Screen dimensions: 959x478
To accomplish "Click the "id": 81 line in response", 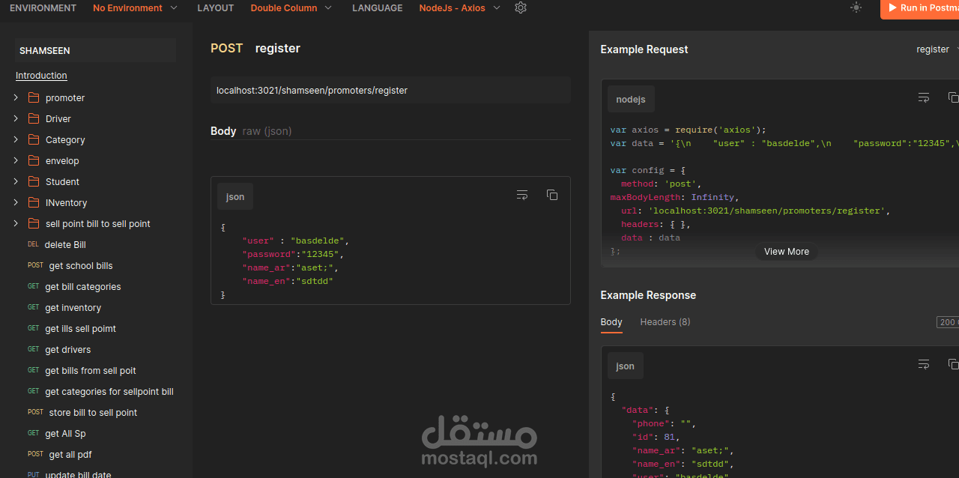I will point(656,438).
